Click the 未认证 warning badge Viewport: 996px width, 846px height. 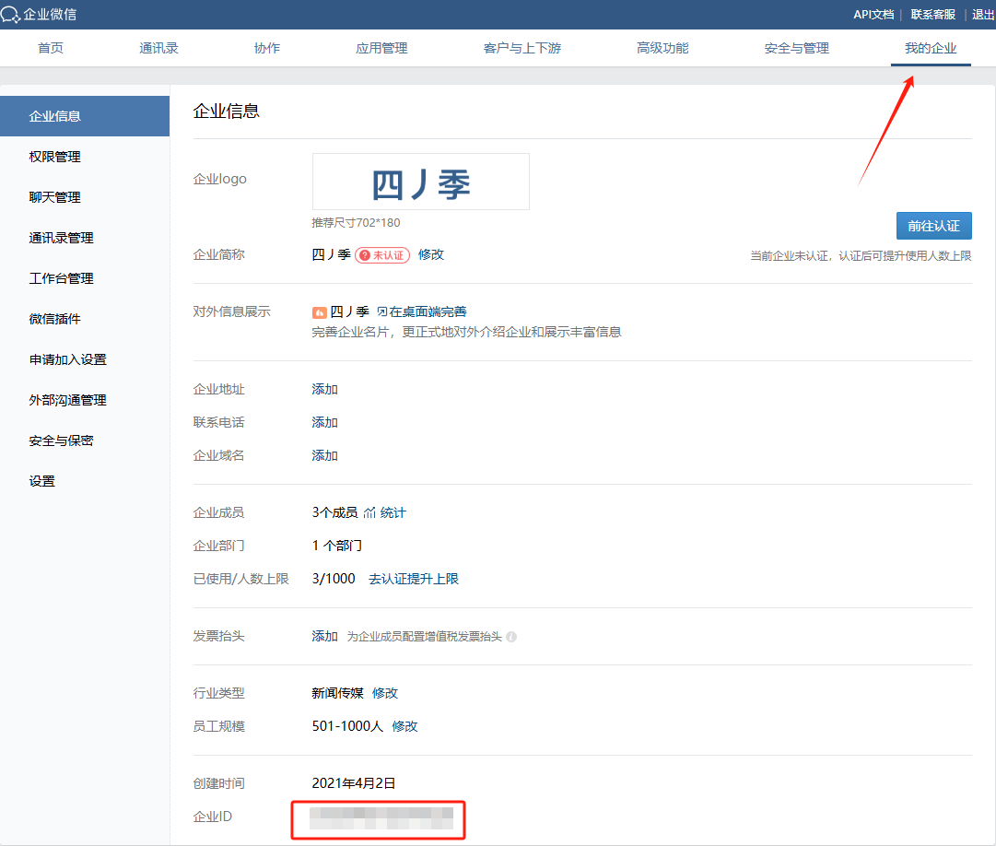382,255
